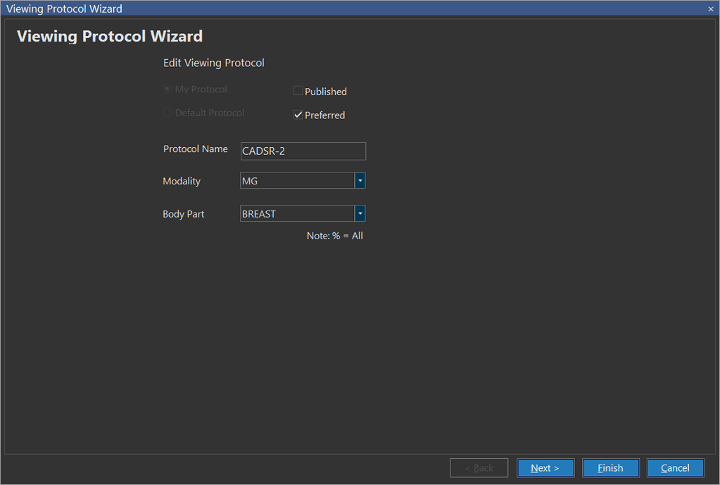Click the Modality label text
This screenshot has height=485, width=720.
(182, 181)
